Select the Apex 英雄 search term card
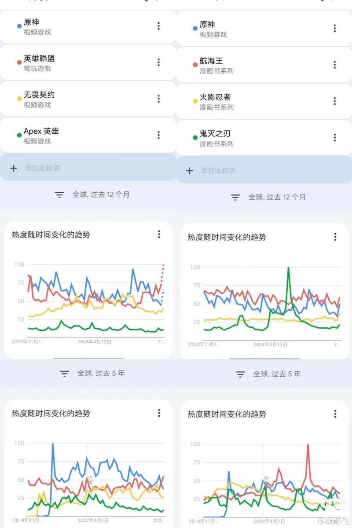The height and width of the screenshot is (528, 352). (x=88, y=135)
